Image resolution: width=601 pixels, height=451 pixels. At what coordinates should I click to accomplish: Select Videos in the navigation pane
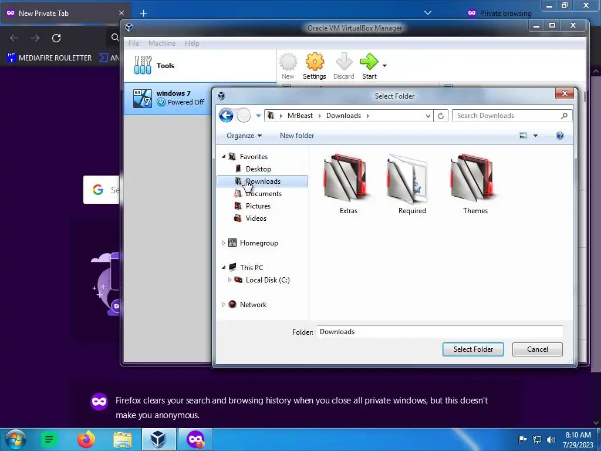pos(256,218)
